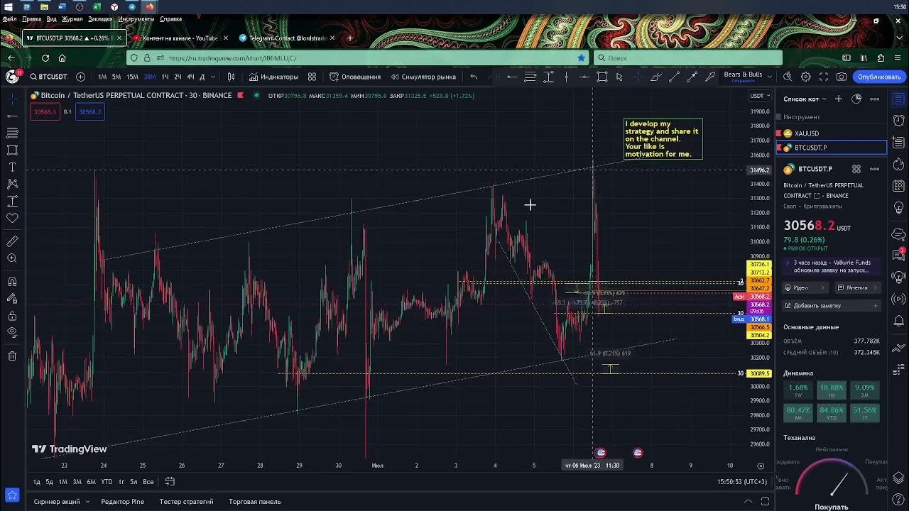Click Добавить заметку add note
This screenshot has height=511, width=909.
(x=832, y=305)
